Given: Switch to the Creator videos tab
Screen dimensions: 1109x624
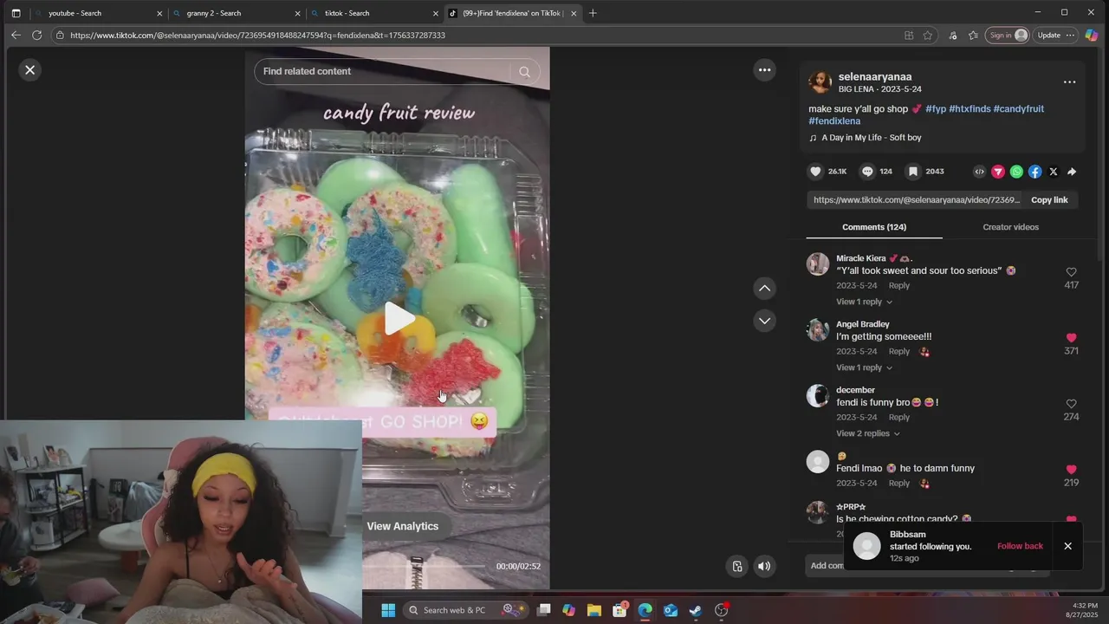Looking at the screenshot, I should coord(1010,227).
